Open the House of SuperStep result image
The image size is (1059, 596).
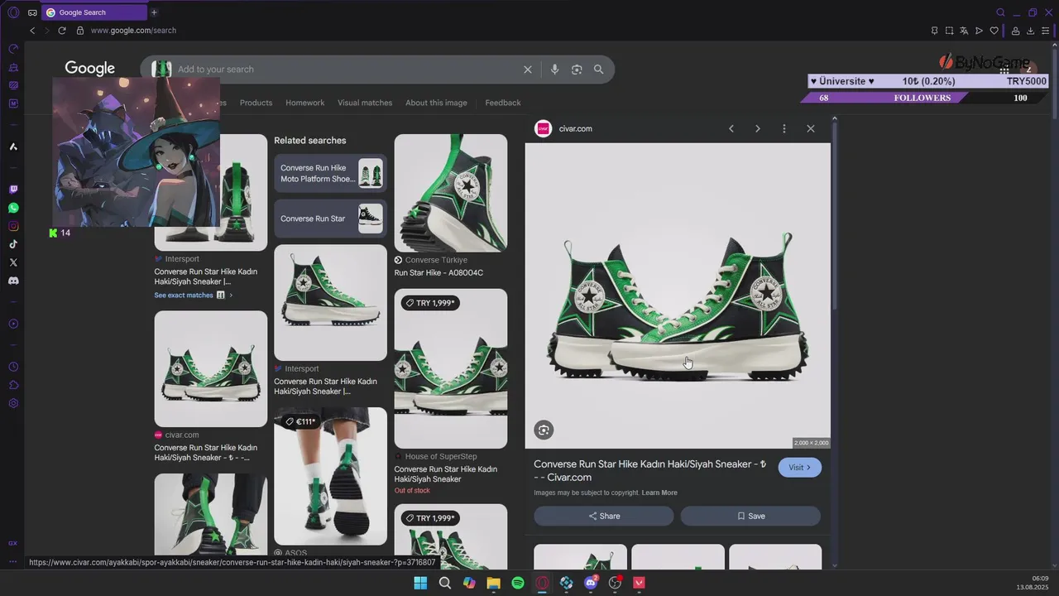point(451,368)
